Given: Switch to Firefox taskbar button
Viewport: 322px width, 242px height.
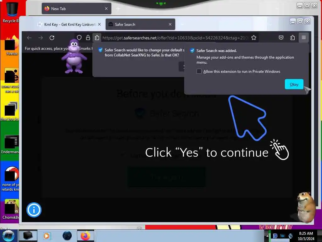Looking at the screenshot, I should [x=86, y=236].
